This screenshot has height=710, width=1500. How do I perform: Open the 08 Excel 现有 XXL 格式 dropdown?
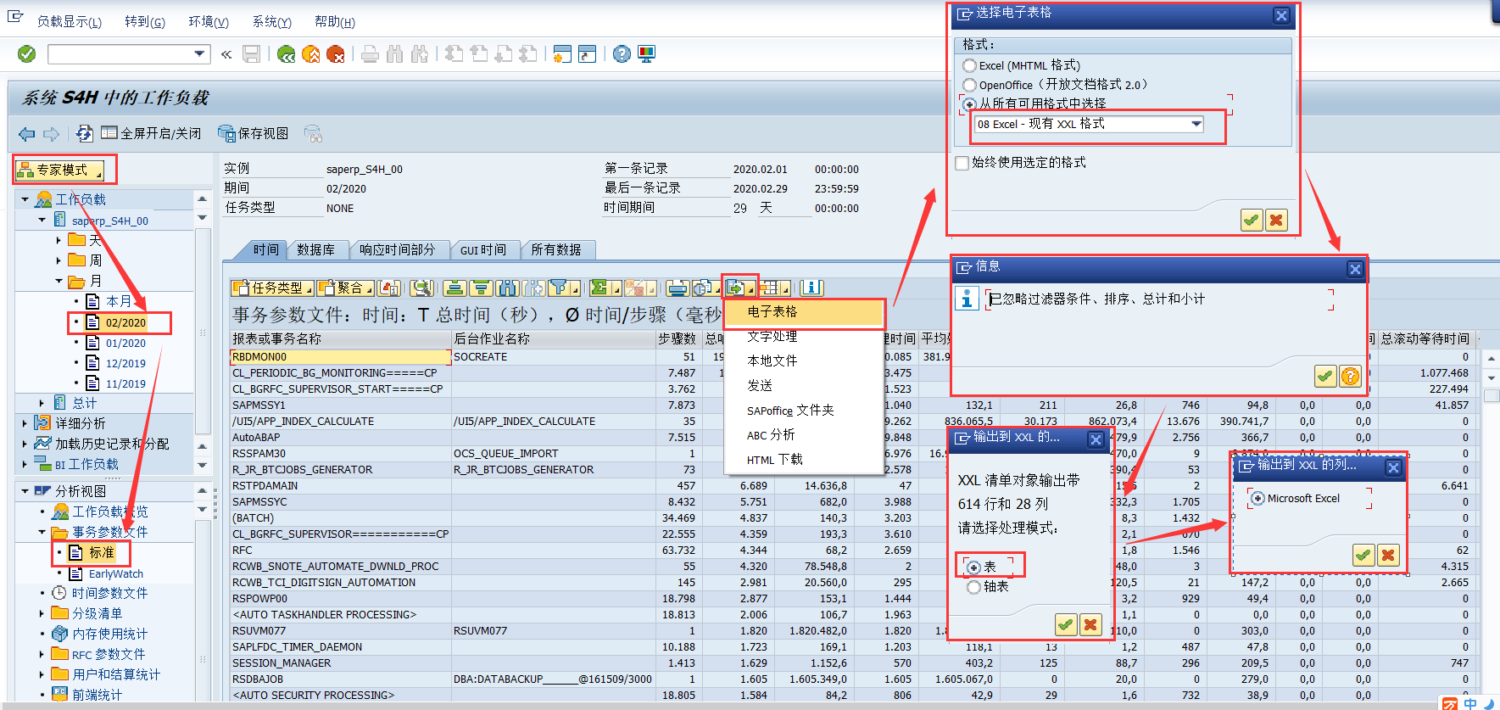pos(1196,124)
